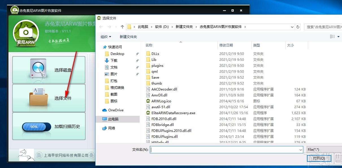Select FDB.2010.dll.dll file
342x168 pixels.
point(164,119)
